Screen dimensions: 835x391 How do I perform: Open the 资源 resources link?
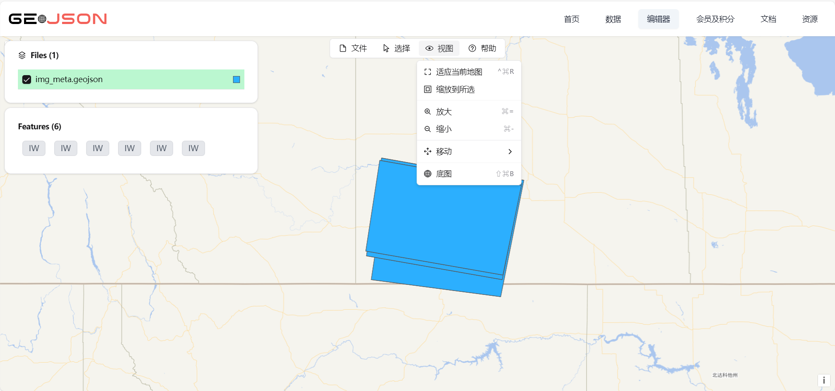pyautogui.click(x=810, y=19)
